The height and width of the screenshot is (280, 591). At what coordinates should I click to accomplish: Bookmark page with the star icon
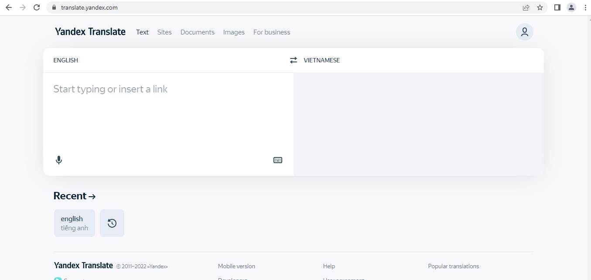tap(540, 7)
